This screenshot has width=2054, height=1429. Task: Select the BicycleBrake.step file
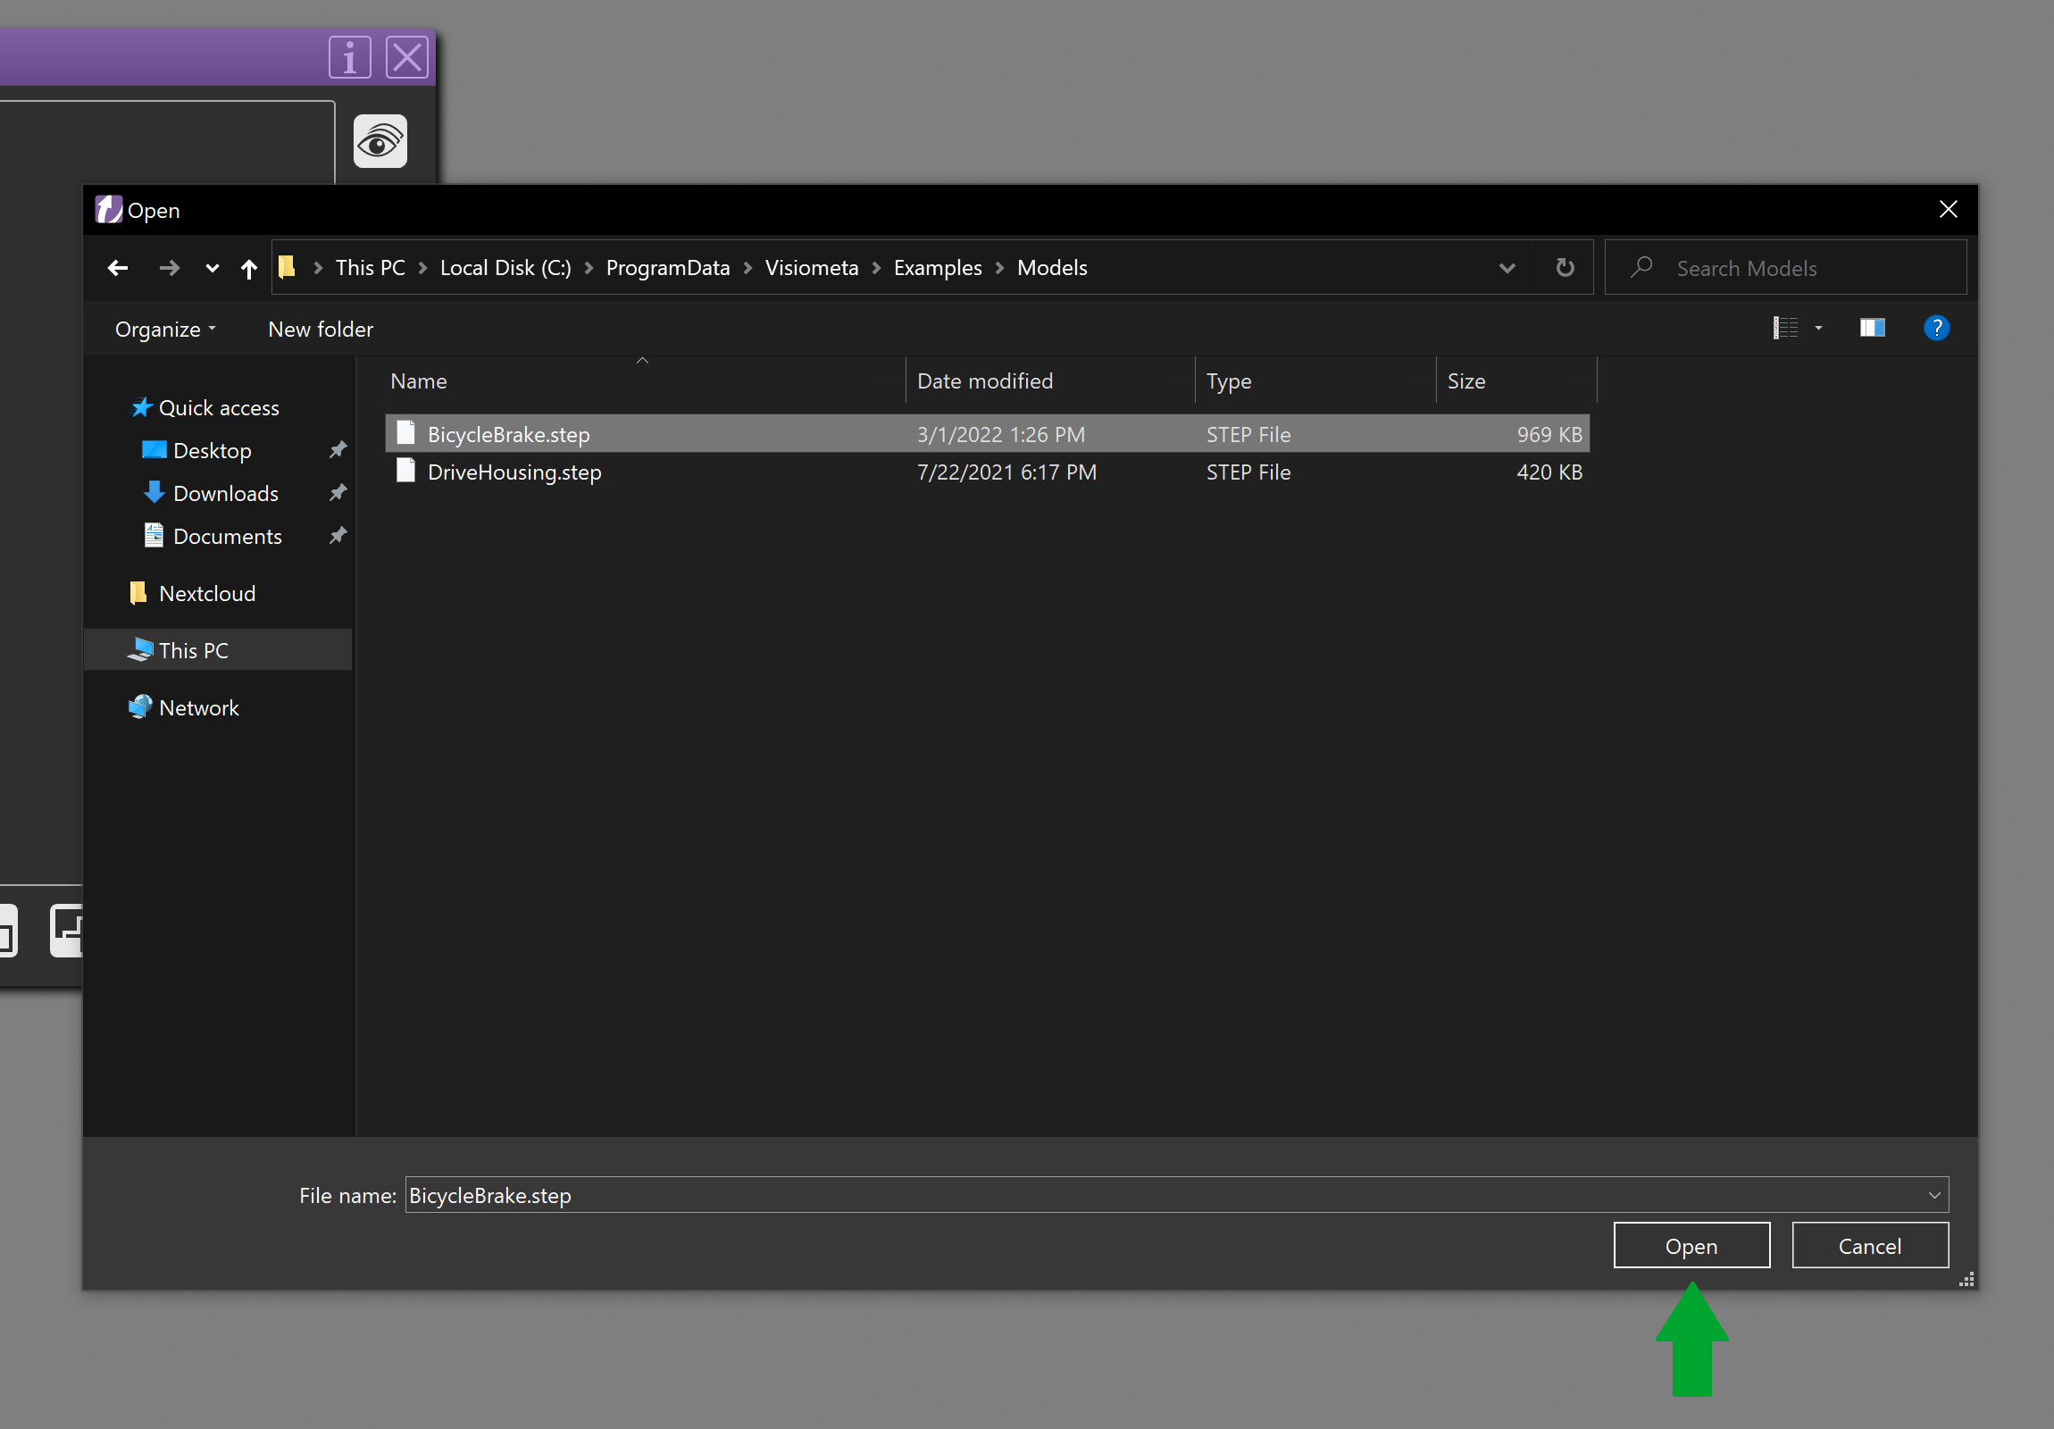987,435
